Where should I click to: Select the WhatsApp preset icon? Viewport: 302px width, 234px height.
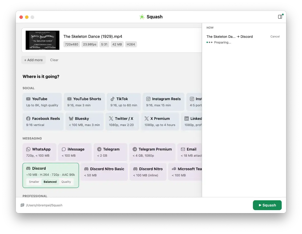point(28,149)
